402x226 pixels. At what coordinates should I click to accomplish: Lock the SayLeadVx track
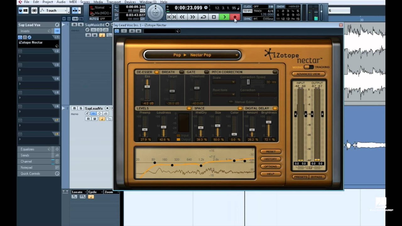(x=109, y=119)
